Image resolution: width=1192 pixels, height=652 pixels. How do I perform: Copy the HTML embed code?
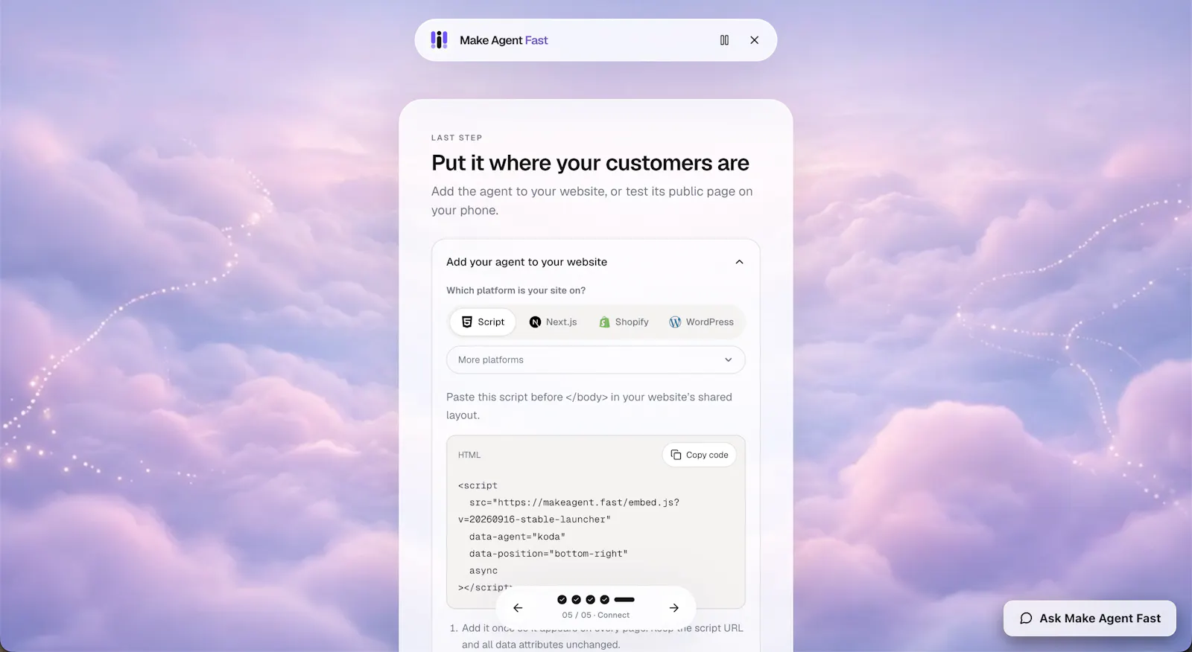coord(700,455)
